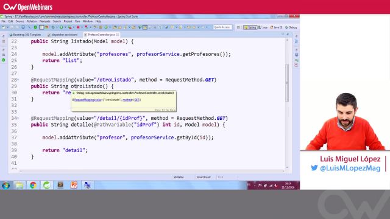Click the green icon in left sidebar
The image size is (390, 219).
[4, 60]
